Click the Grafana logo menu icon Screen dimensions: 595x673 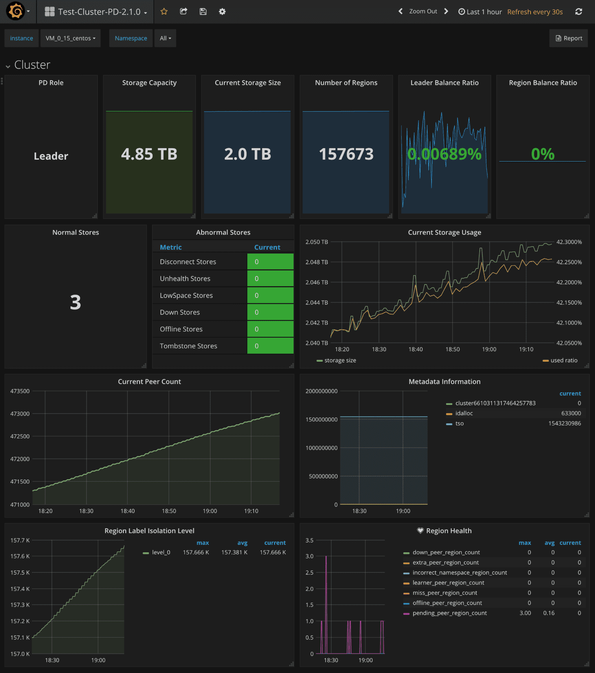point(16,11)
